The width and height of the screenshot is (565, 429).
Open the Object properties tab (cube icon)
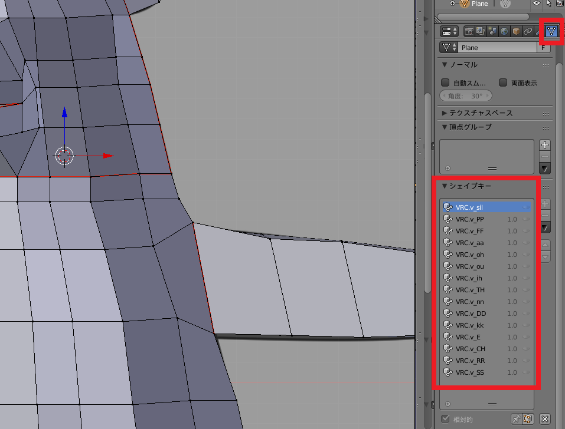click(x=516, y=31)
